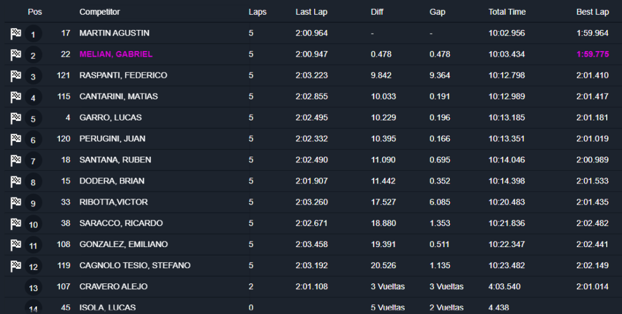The image size is (622, 314).
Task: Click the checkered flag icon beside position 1
Action: click(16, 34)
